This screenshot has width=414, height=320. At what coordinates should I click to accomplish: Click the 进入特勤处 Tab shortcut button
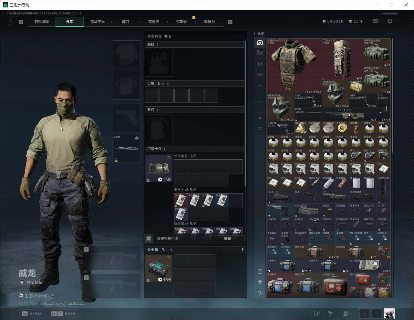(32, 313)
